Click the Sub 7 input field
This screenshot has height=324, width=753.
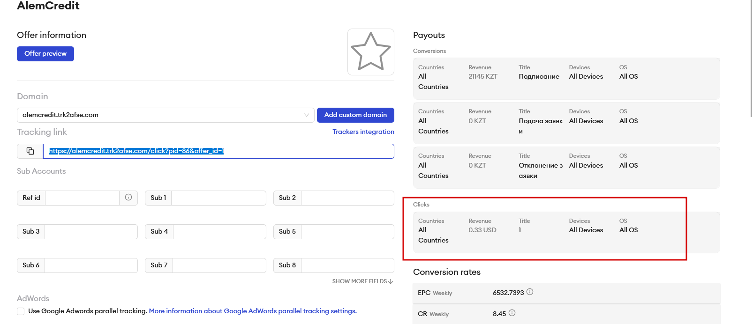point(219,265)
